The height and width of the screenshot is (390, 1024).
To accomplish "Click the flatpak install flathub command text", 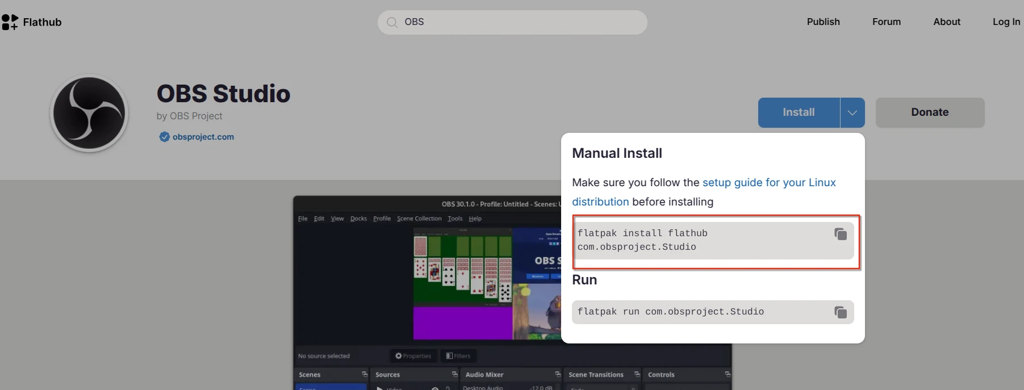I will pos(642,240).
